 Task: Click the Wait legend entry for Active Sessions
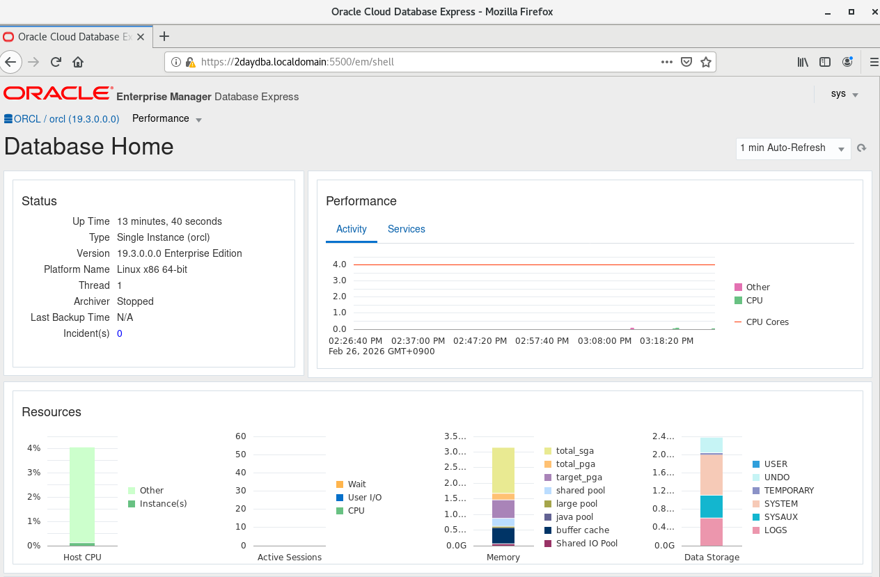point(351,484)
